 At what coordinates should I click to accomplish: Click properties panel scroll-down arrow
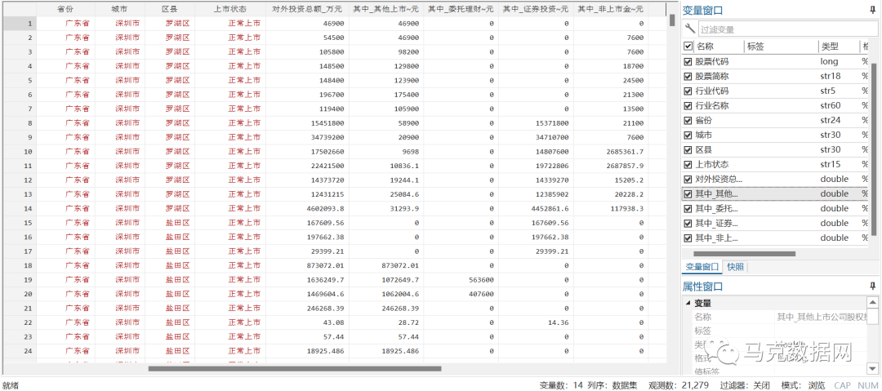872,368
